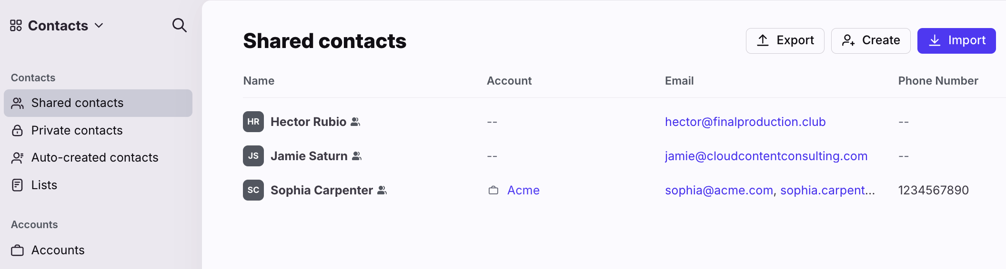
Task: Click the JS avatar for Jamie Saturn
Action: (253, 156)
